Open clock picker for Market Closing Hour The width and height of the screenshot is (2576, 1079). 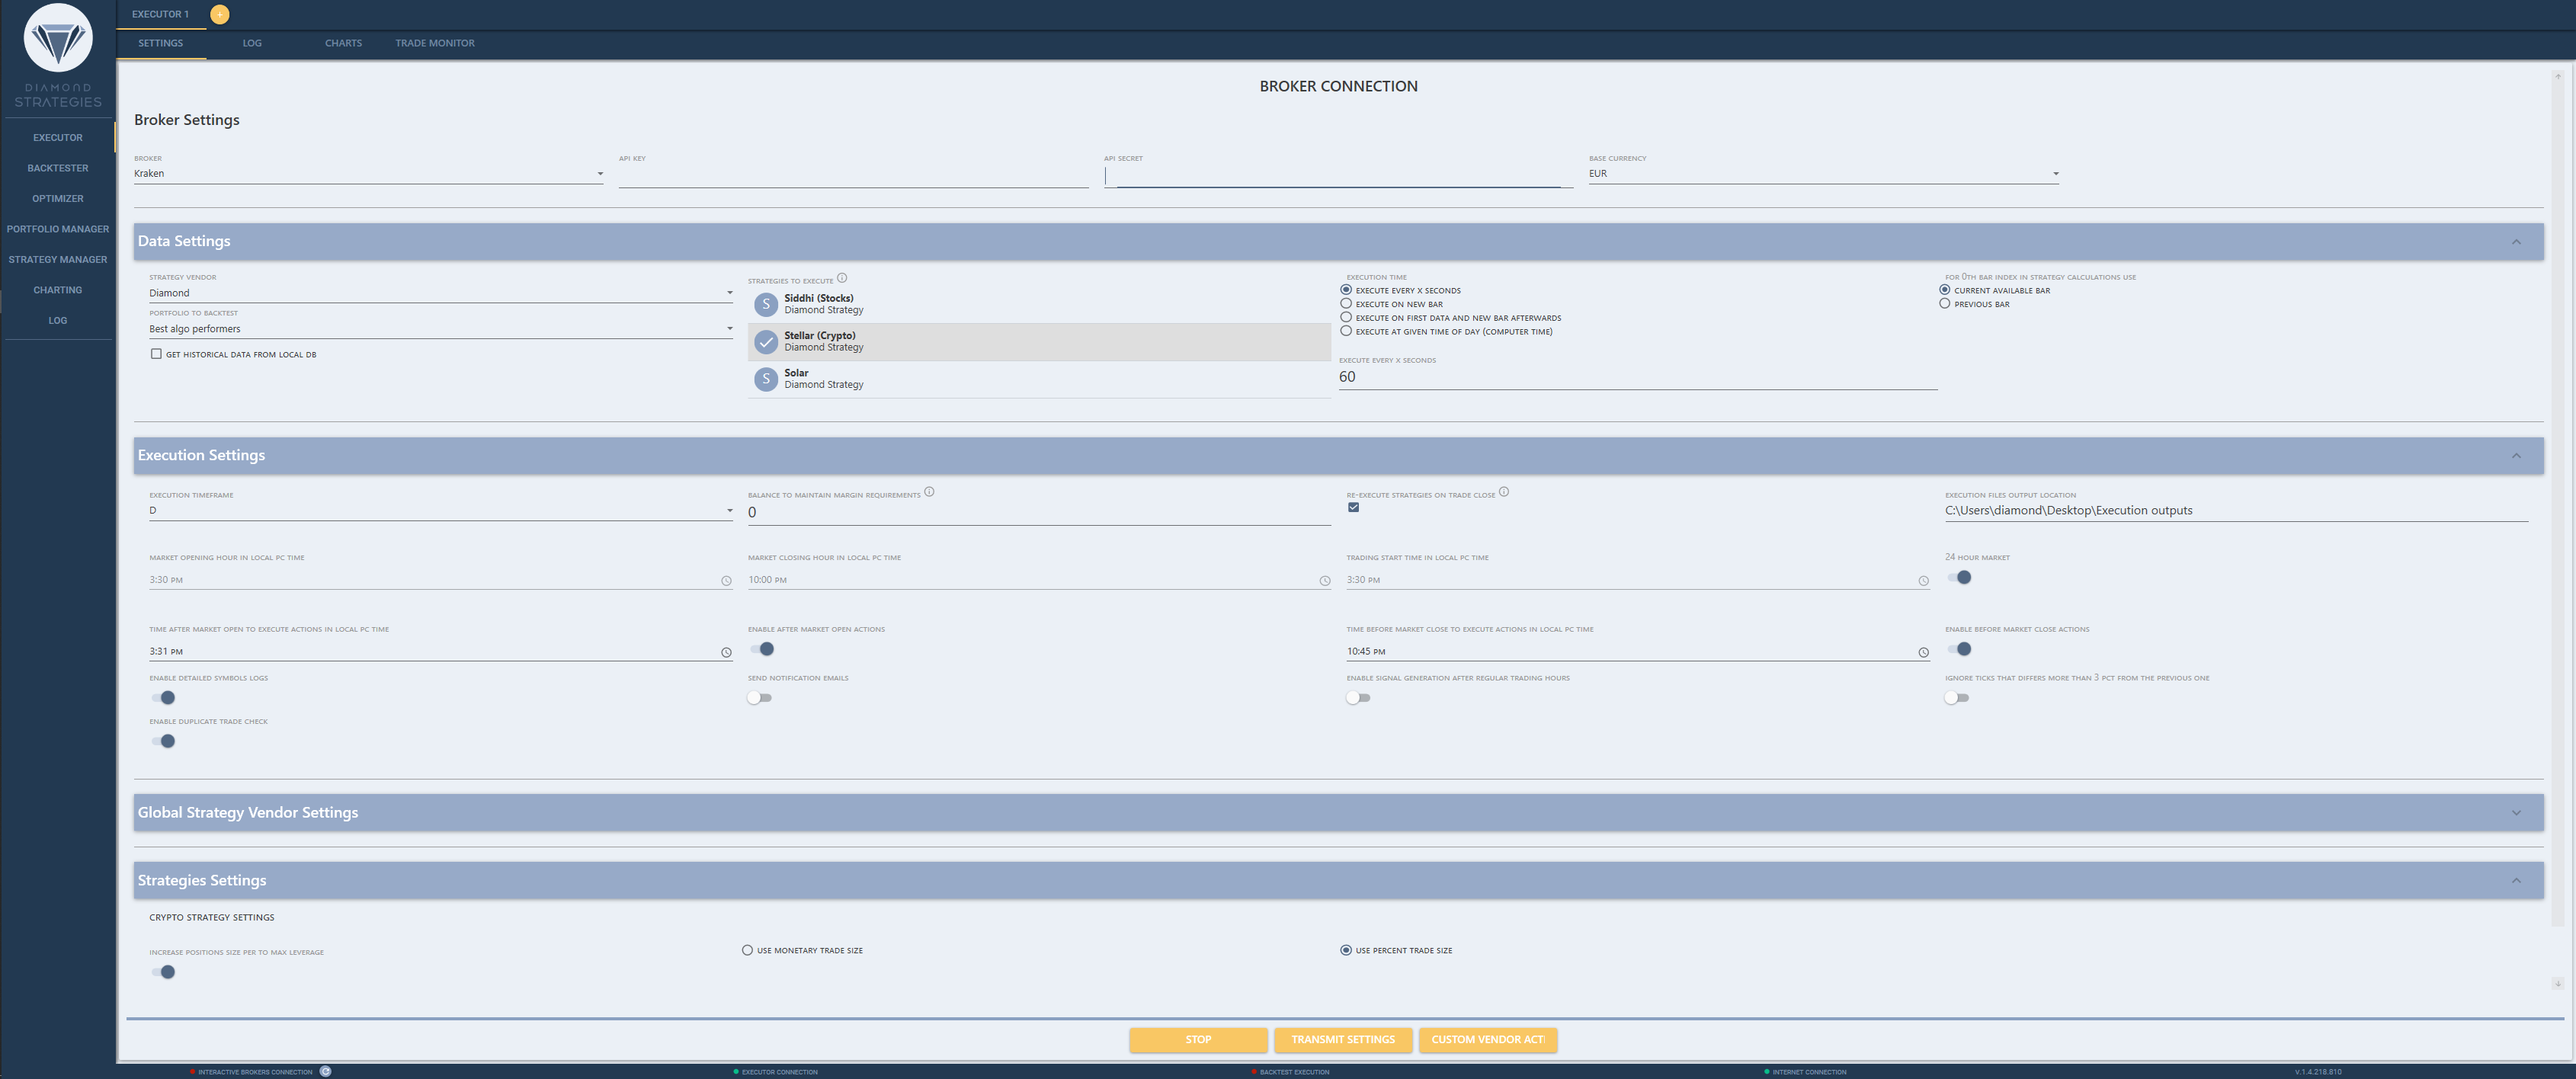(x=1325, y=581)
